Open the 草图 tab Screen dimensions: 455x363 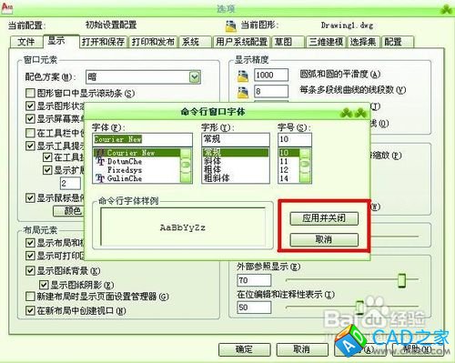click(288, 42)
